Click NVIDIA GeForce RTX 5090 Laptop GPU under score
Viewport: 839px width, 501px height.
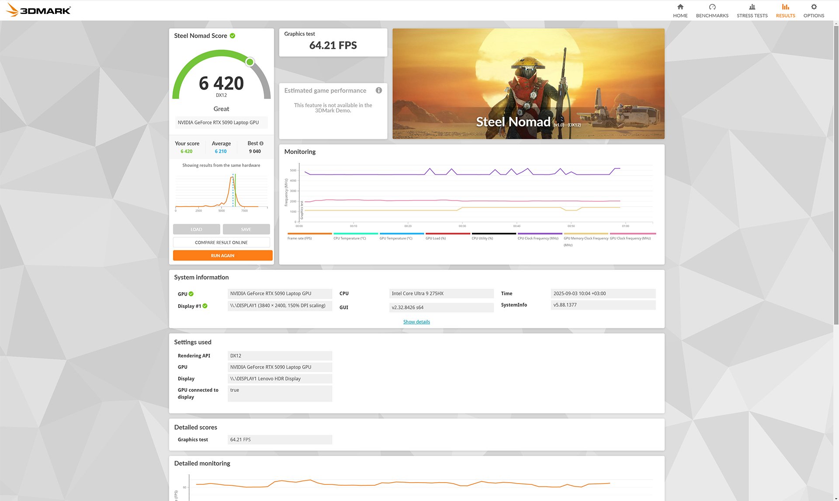point(221,123)
